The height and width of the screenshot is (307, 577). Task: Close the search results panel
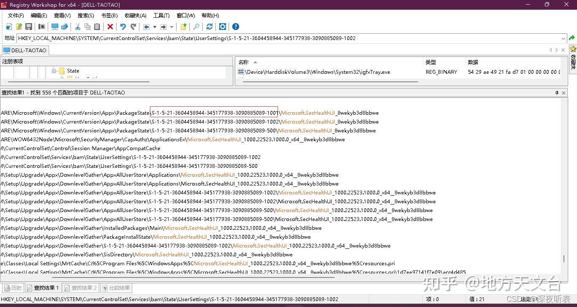pos(563,93)
